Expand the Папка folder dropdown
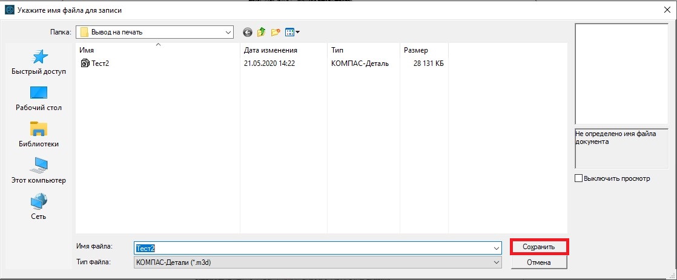 [x=228, y=32]
